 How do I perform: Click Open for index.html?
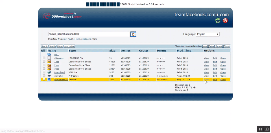pyautogui.click(x=223, y=72)
